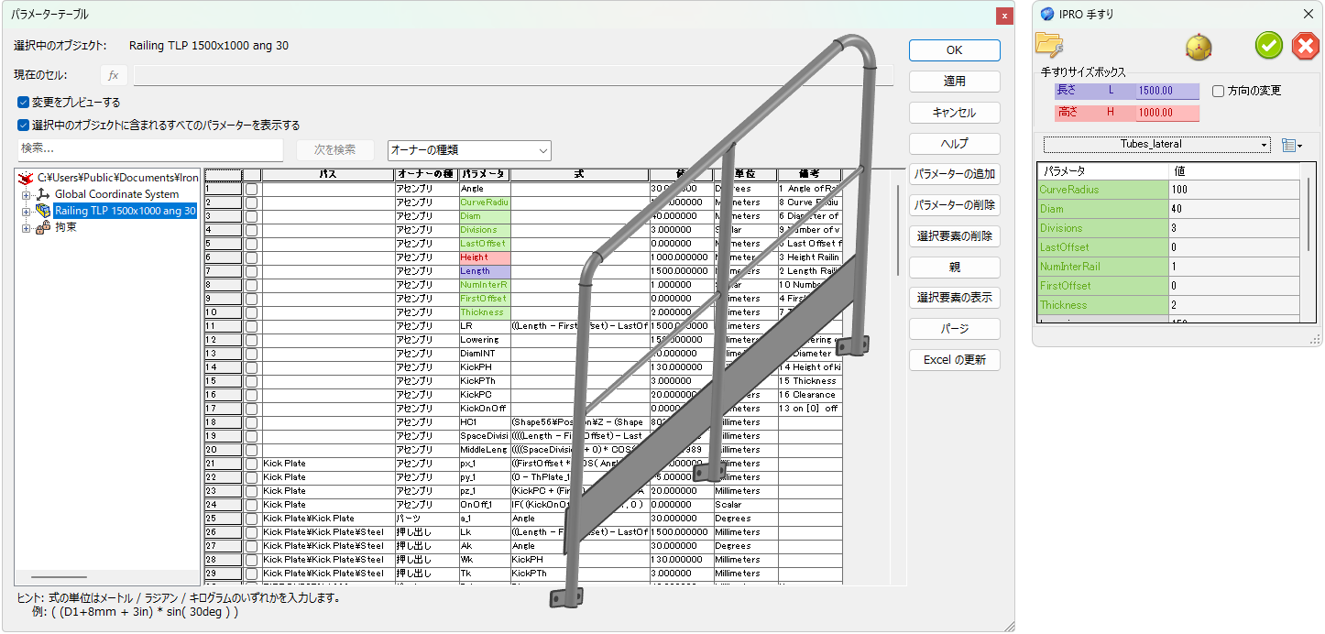Click the 高さ H value field 1000.00

click(x=1167, y=113)
